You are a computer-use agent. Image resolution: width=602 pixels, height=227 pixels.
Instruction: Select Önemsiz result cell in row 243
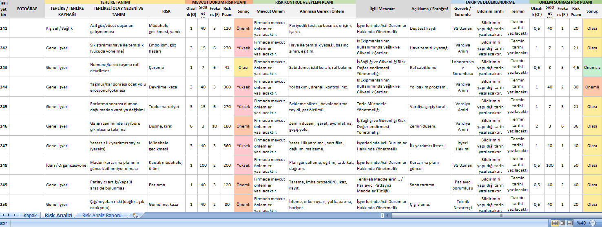tap(592, 68)
